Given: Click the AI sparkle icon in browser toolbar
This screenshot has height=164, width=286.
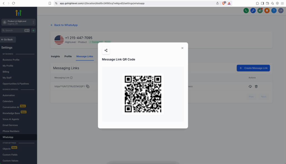Looking at the screenshot, I should point(272,3).
